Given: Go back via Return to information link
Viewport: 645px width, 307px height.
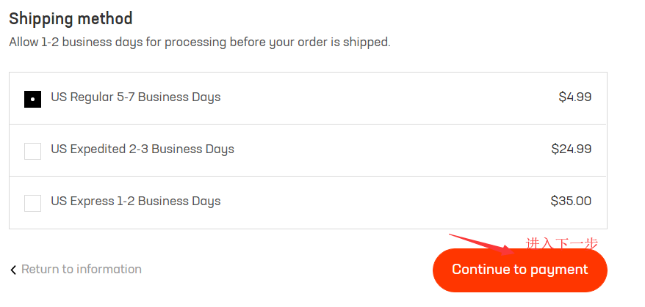Looking at the screenshot, I should [x=81, y=269].
